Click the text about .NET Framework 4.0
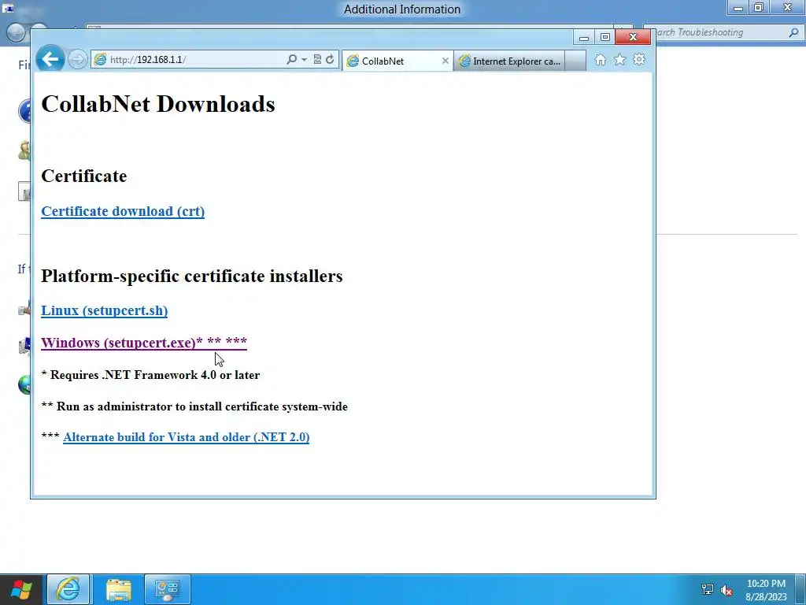Screen dimensions: 806x605 (150, 375)
